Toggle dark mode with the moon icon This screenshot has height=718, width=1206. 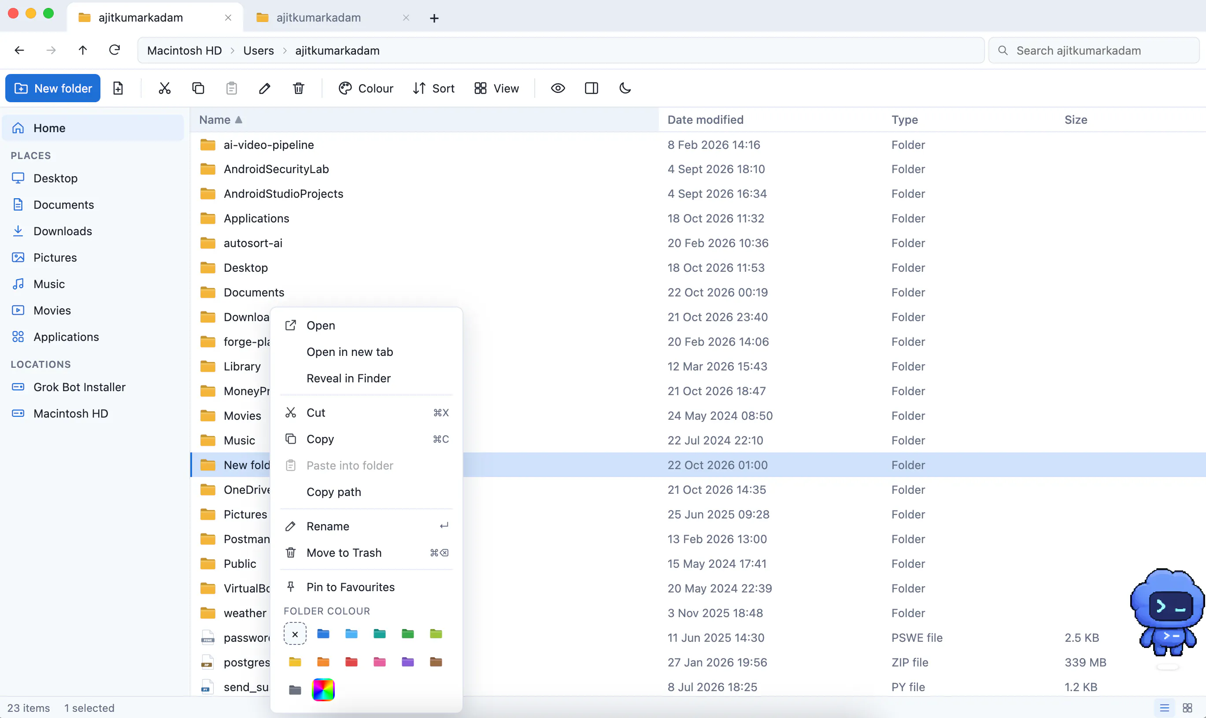pos(625,88)
